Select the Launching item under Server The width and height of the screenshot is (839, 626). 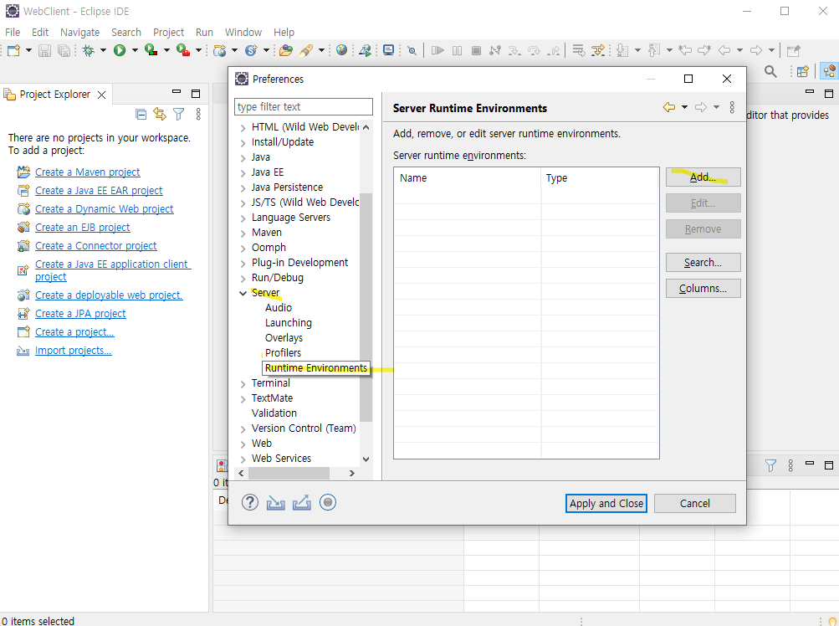(x=289, y=323)
